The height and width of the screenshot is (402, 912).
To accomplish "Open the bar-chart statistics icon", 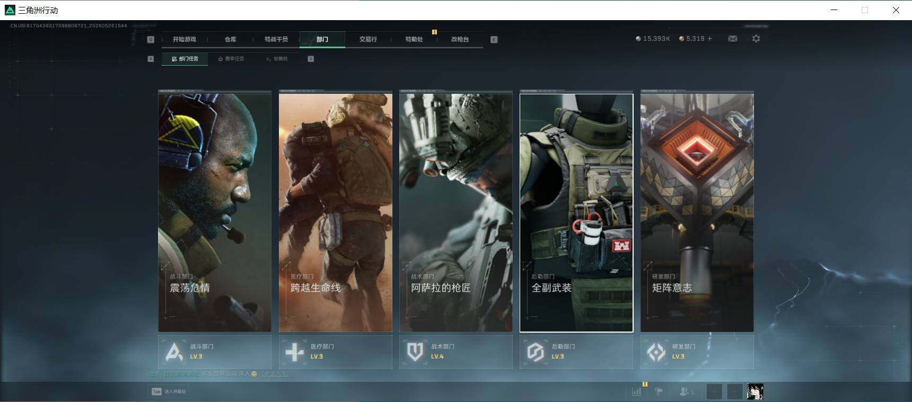I will [636, 391].
